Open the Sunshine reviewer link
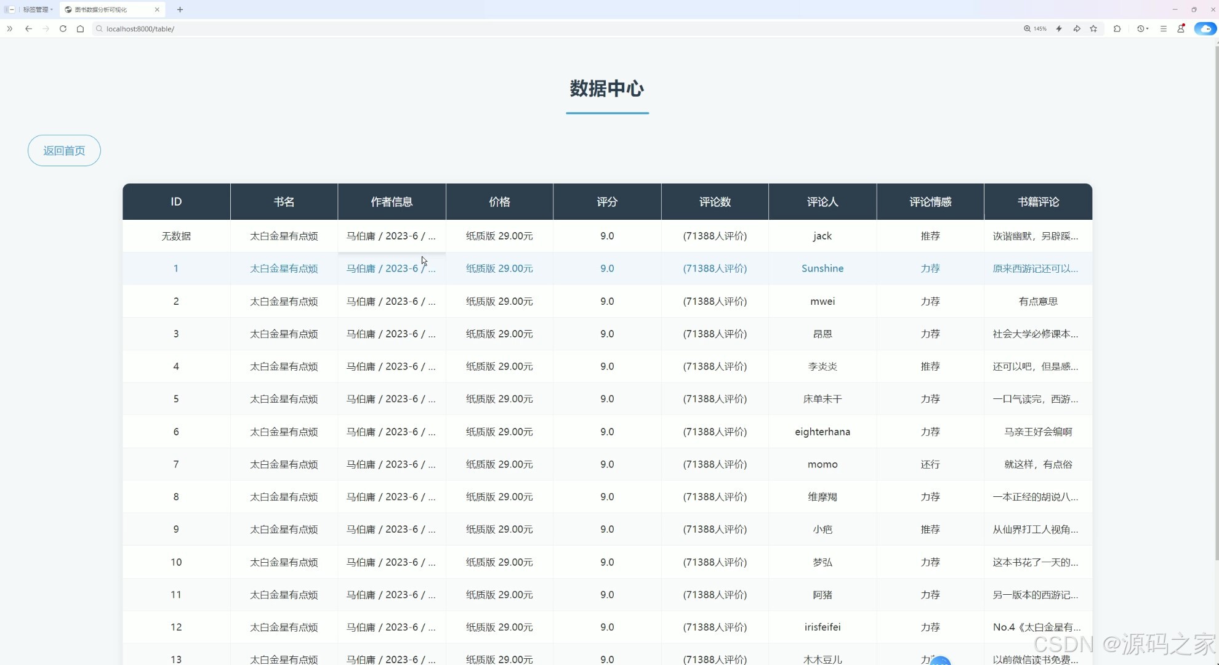 822,268
